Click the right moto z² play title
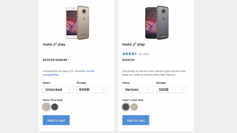237x133 pixels. tap(134, 44)
